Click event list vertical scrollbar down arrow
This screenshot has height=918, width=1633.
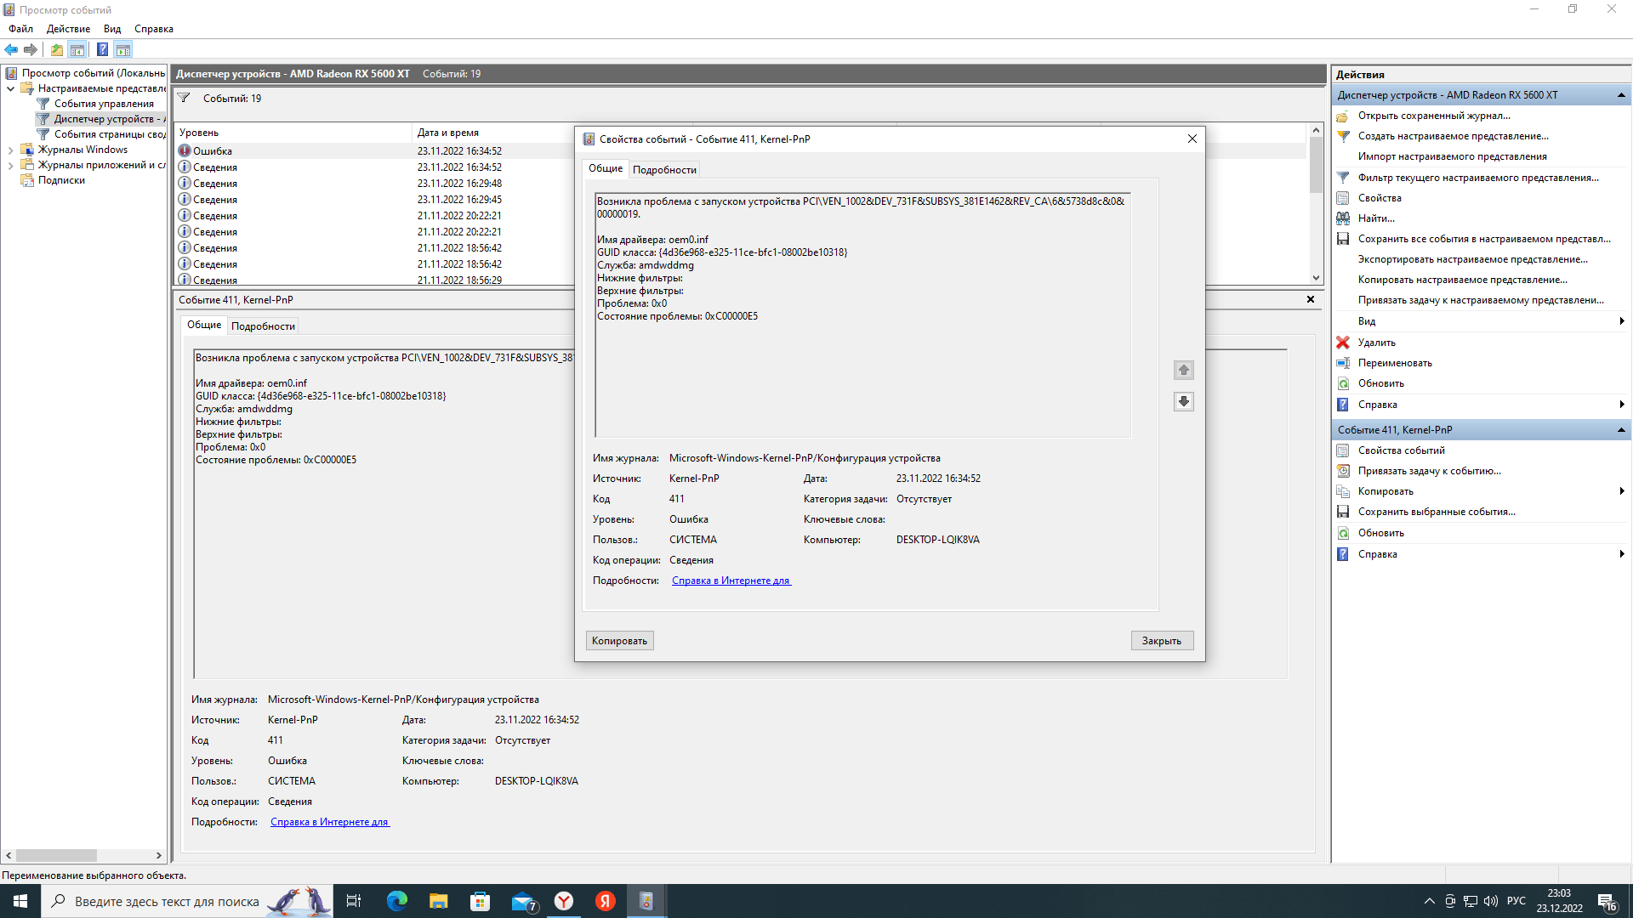[1316, 278]
